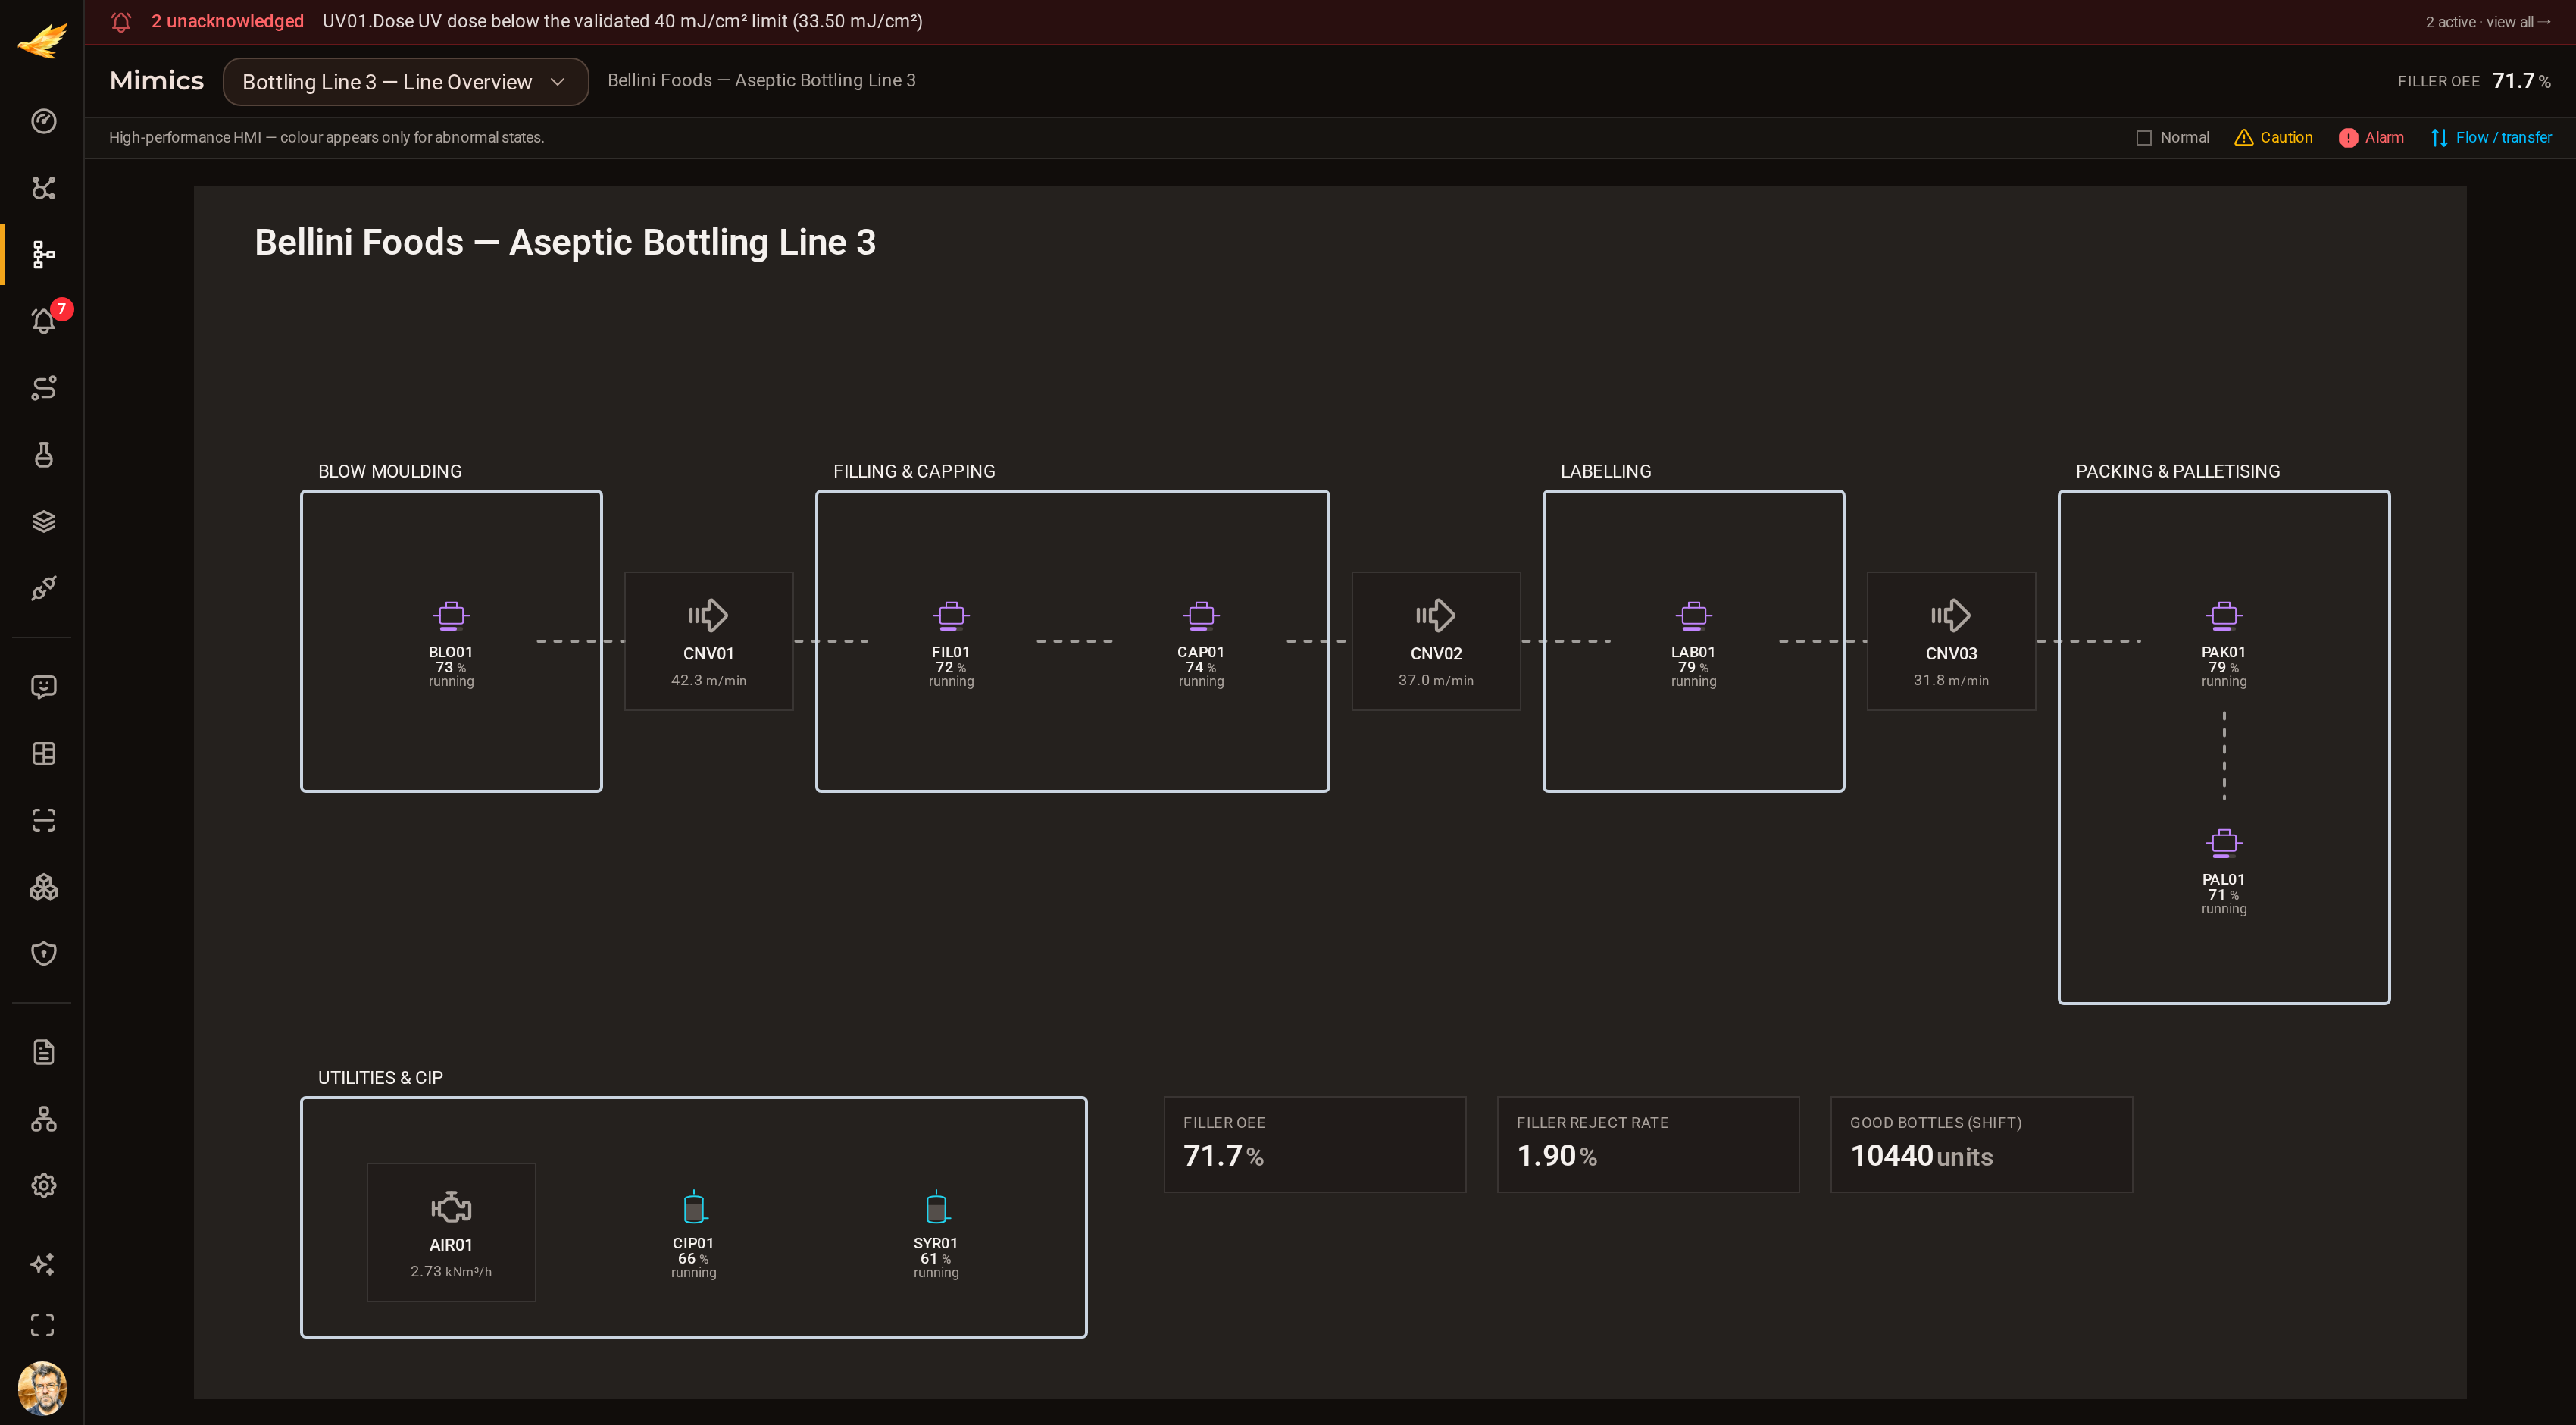Viewport: 2576px width, 1425px height.
Task: Click the Caution legend entry
Action: point(2273,138)
